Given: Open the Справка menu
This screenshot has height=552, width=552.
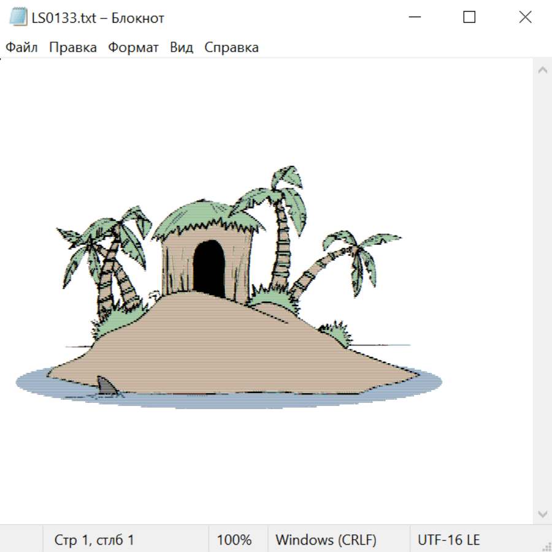Looking at the screenshot, I should [231, 48].
